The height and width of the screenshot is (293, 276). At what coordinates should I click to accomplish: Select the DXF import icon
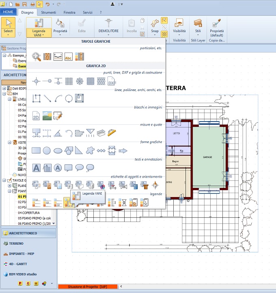112,81
